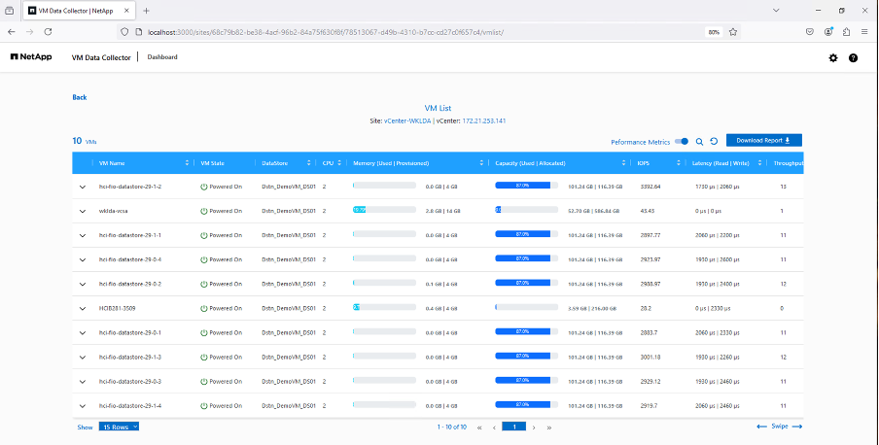This screenshot has width=879, height=445.
Task: Click the swipe right arrow
Action: 797,427
